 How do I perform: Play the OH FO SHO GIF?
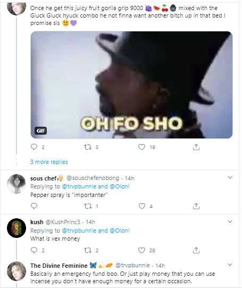(131, 85)
